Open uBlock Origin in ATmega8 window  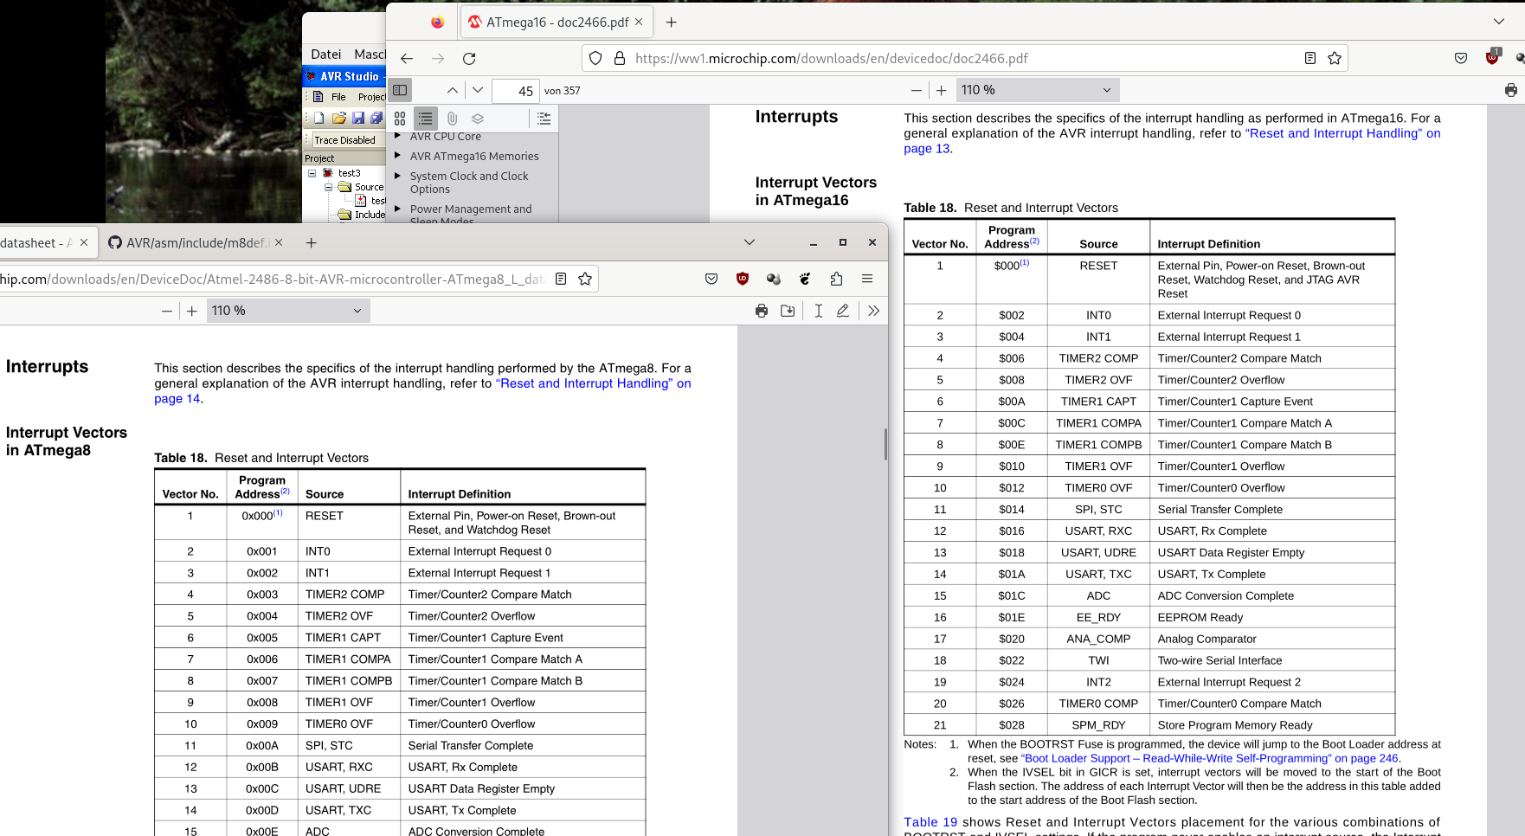pos(743,279)
